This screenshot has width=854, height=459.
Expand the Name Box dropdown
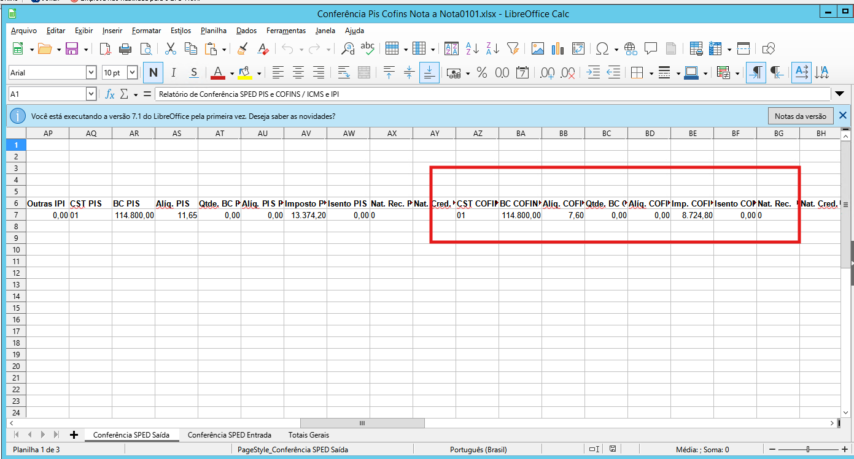click(91, 94)
